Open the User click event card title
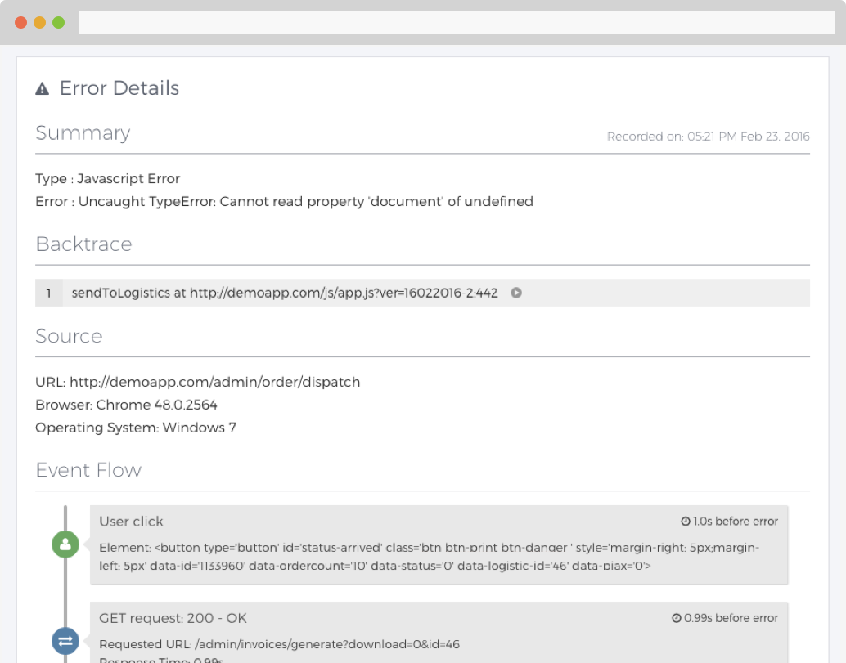846x663 pixels. click(131, 522)
